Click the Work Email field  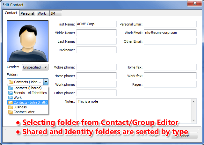point(170,33)
